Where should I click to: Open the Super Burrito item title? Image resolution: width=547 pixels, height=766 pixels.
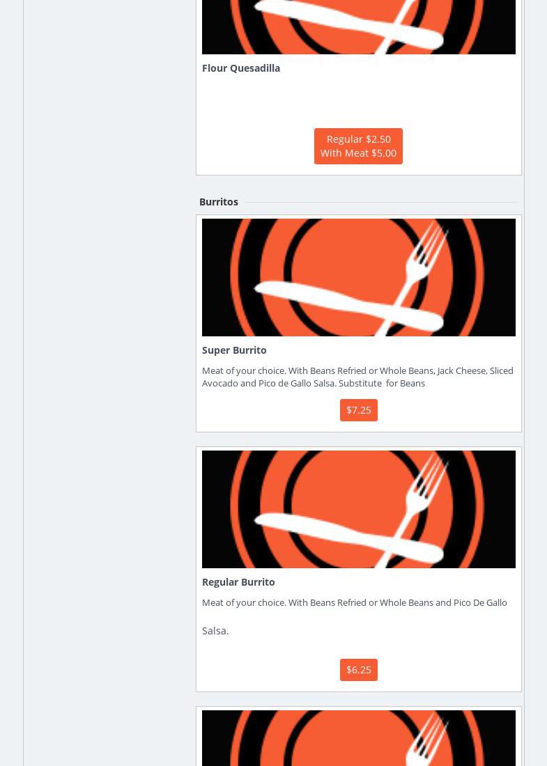(x=234, y=350)
